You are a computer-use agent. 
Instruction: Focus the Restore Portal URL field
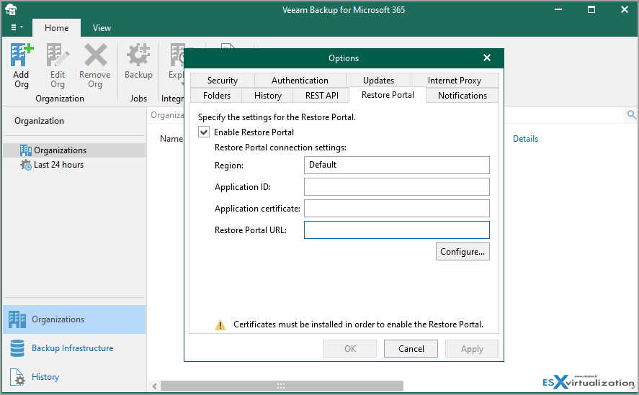point(396,230)
